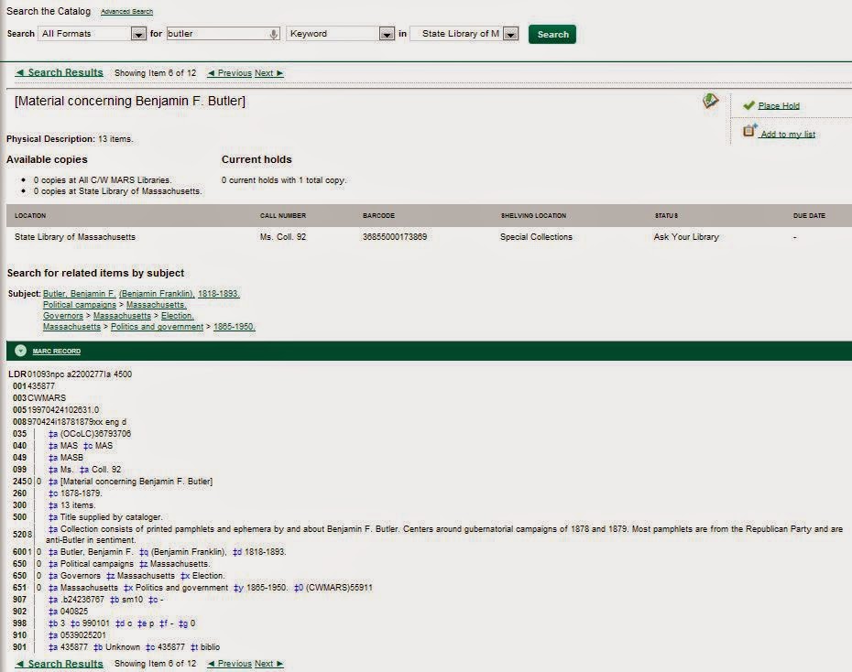Click the CALL NUMBER column header
The image size is (852, 672).
(282, 215)
